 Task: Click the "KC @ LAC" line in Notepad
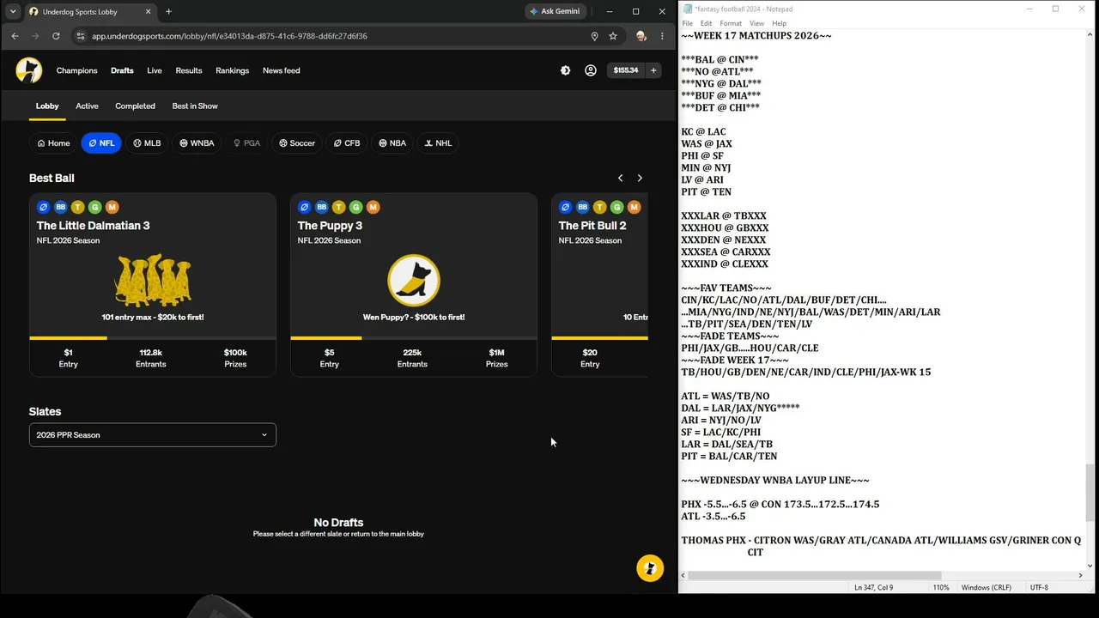703,132
